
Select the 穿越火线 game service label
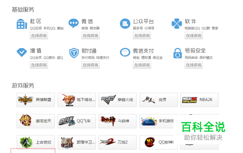[x=125, y=100]
